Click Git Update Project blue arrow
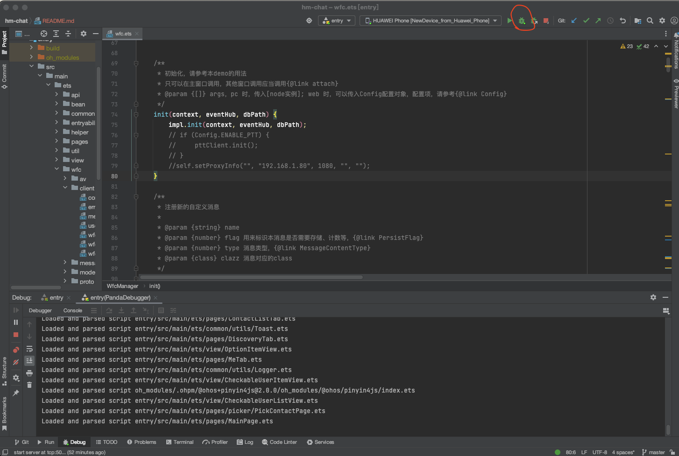The width and height of the screenshot is (679, 456). (574, 21)
